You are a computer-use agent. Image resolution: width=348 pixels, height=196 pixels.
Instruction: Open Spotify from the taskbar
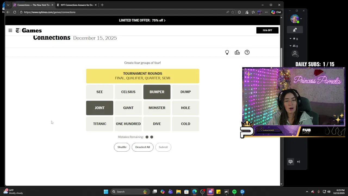[234, 192]
